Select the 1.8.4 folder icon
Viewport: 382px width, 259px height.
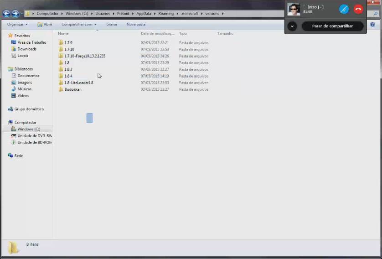point(61,76)
